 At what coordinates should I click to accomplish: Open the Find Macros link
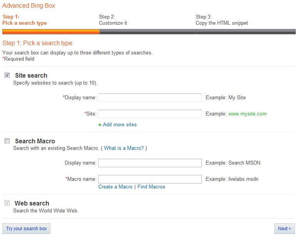click(x=151, y=187)
